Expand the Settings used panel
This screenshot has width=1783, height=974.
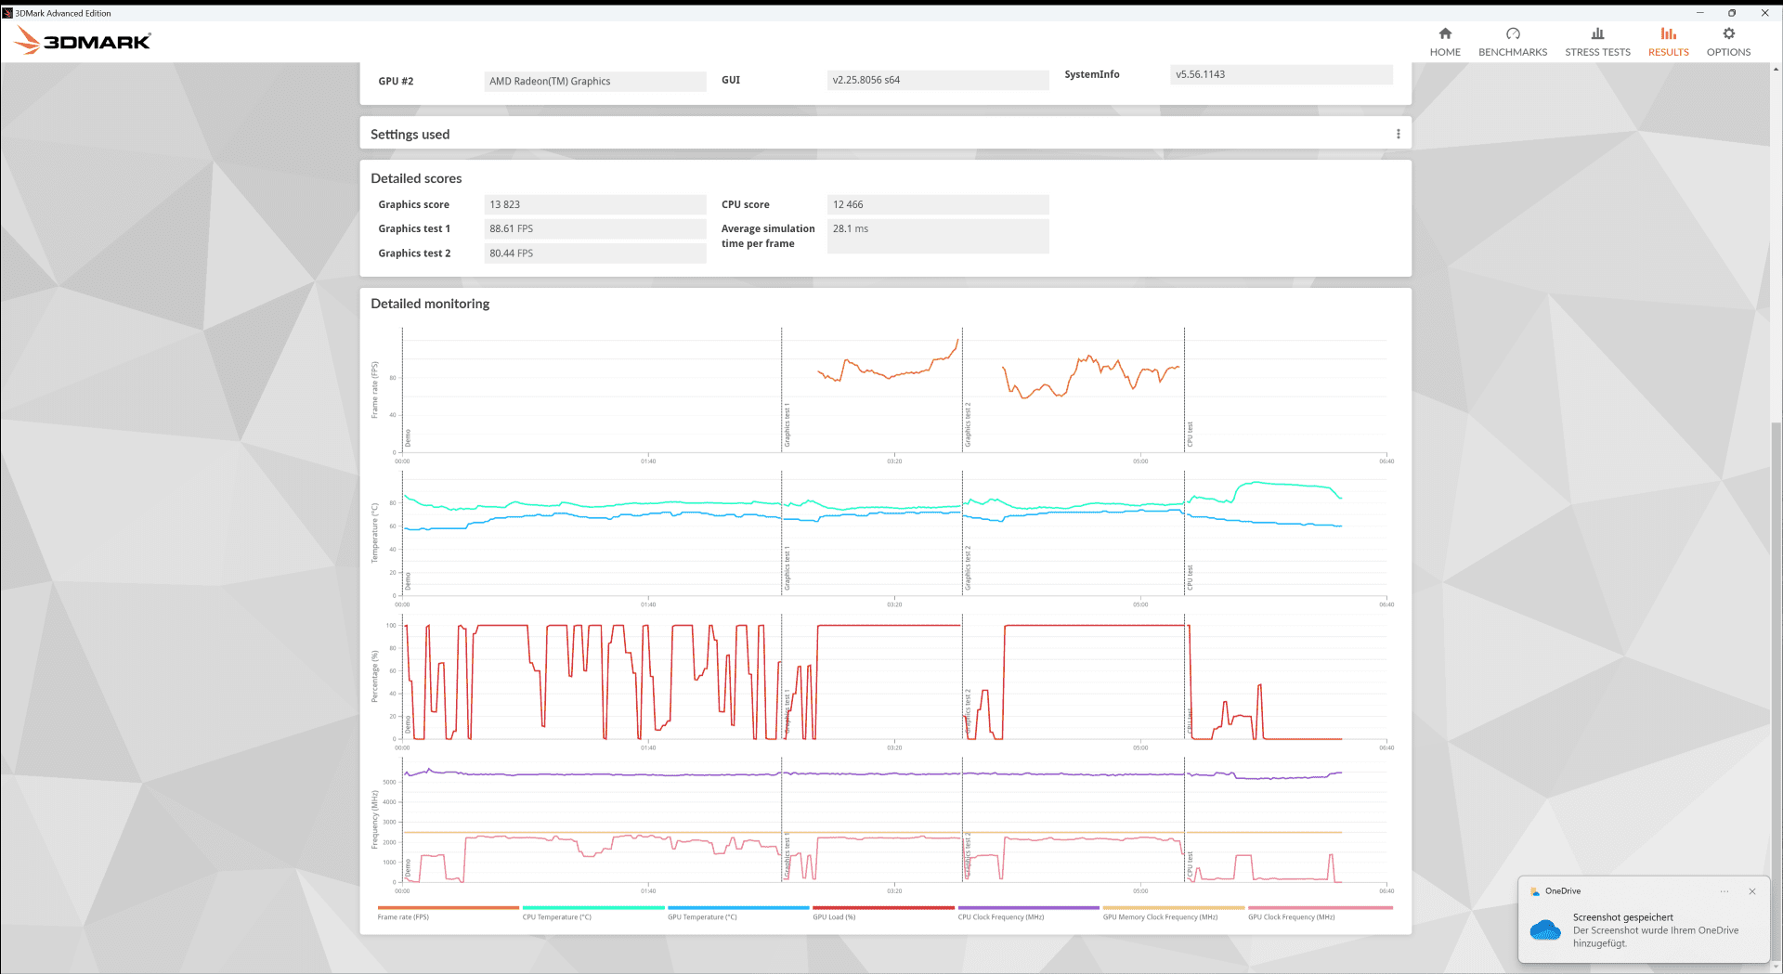pos(885,134)
